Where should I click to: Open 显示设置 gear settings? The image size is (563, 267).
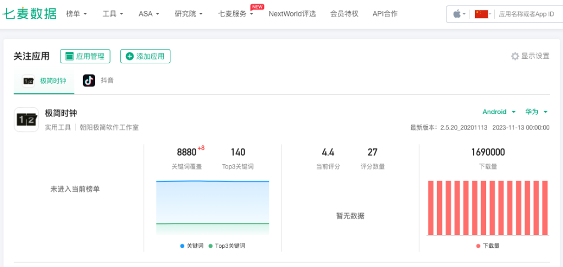530,56
